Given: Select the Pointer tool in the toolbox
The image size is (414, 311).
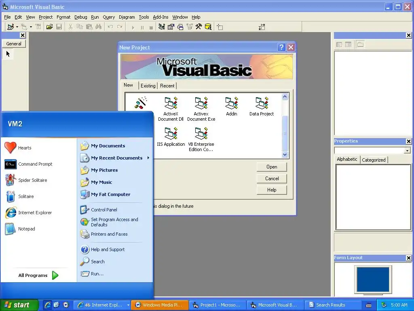Looking at the screenshot, I should [8, 54].
